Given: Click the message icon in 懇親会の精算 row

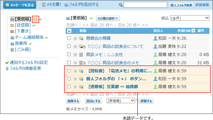Looking at the screenshot, I should tap(81, 38).
